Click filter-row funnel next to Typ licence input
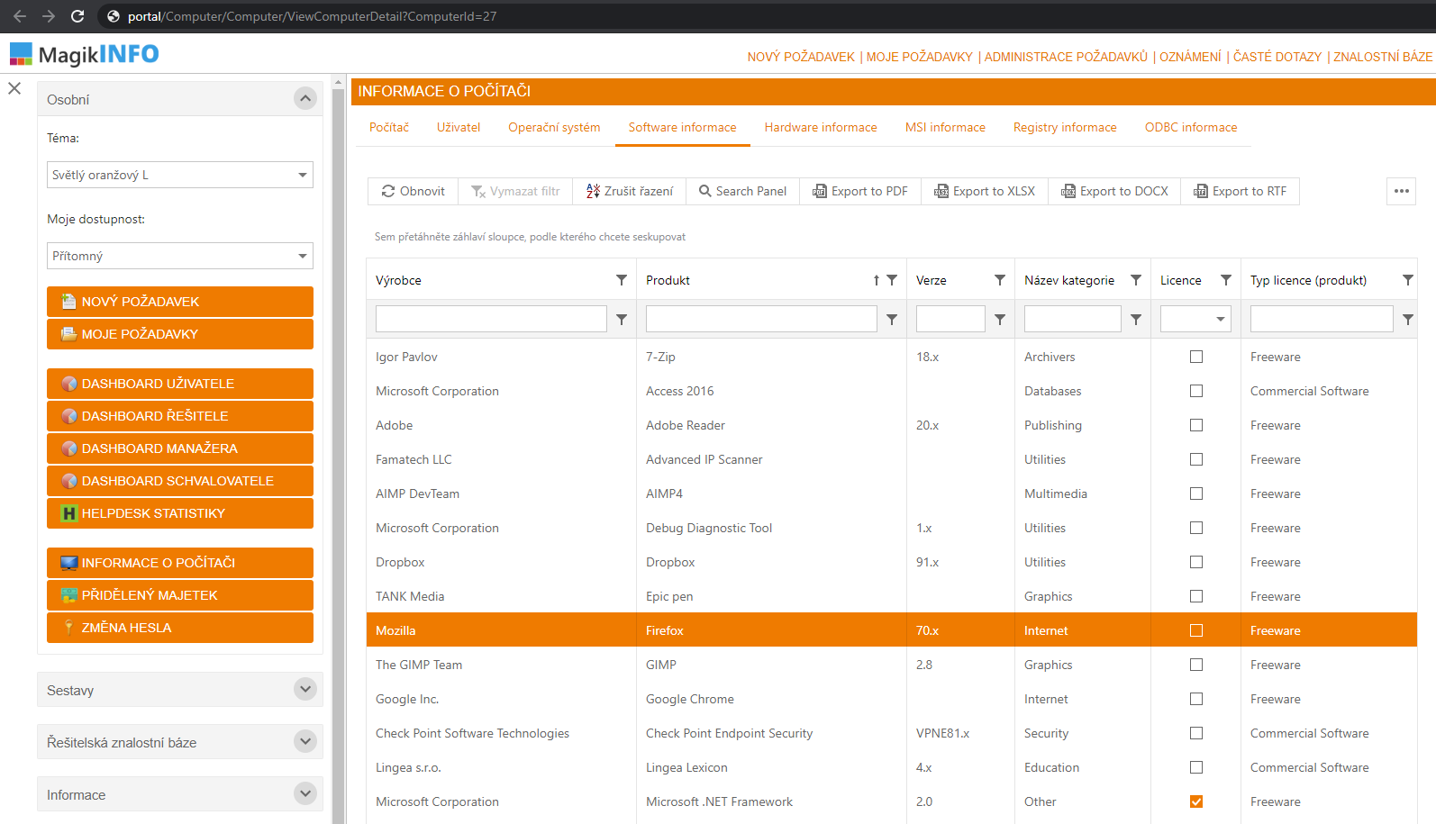This screenshot has width=1436, height=824. click(1408, 319)
